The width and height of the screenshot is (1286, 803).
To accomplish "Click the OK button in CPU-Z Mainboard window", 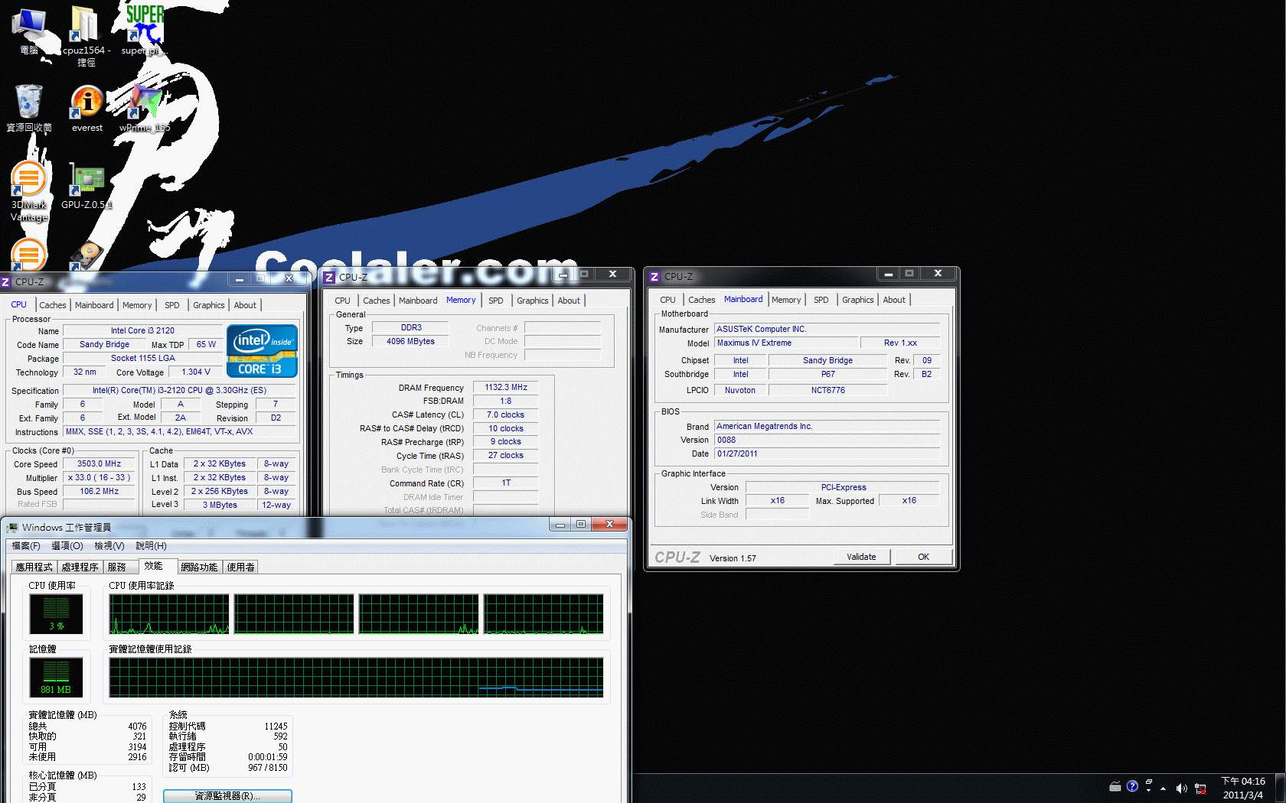I will [923, 557].
